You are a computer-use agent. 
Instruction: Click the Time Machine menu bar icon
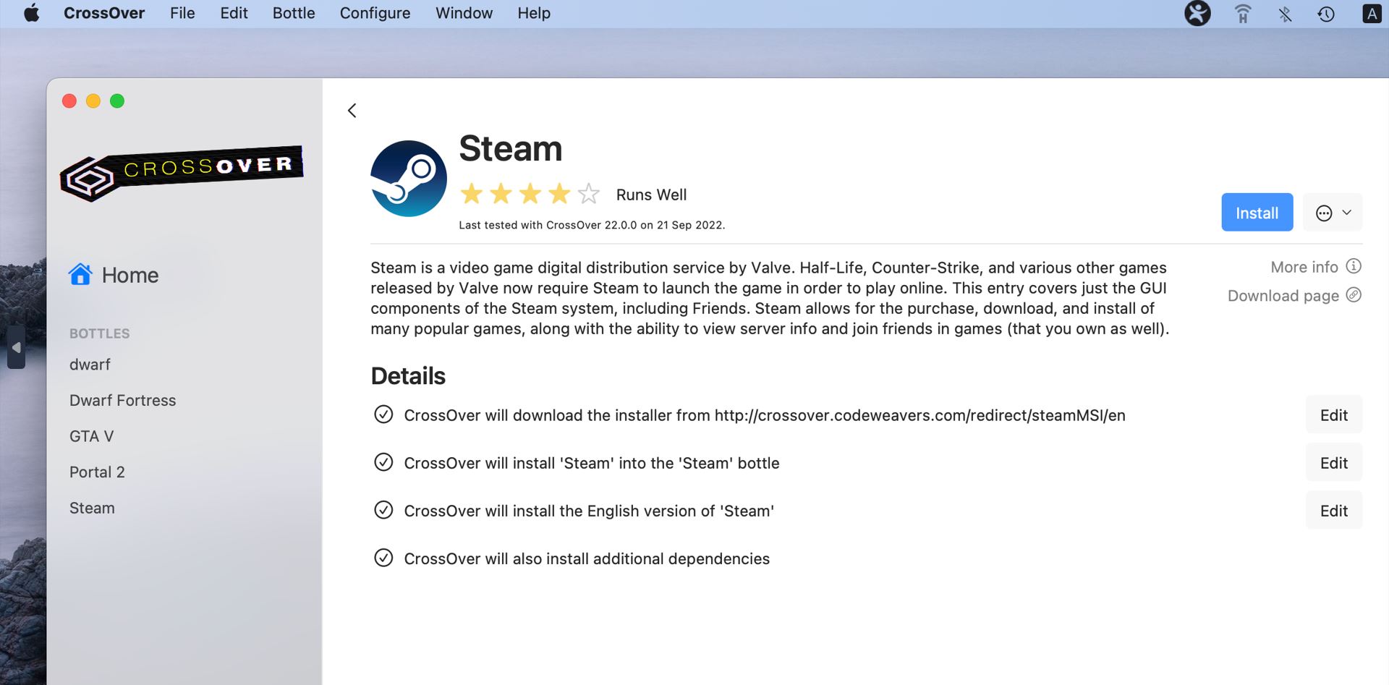1326,14
